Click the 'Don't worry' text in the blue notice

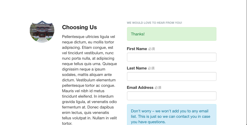coord(141,111)
